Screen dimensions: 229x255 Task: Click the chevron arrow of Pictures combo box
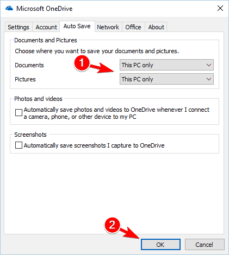coord(209,79)
